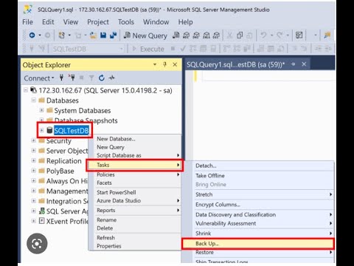Image resolution: width=354 pixels, height=266 pixels.
Task: Open the Tools menu
Action: coord(126,22)
